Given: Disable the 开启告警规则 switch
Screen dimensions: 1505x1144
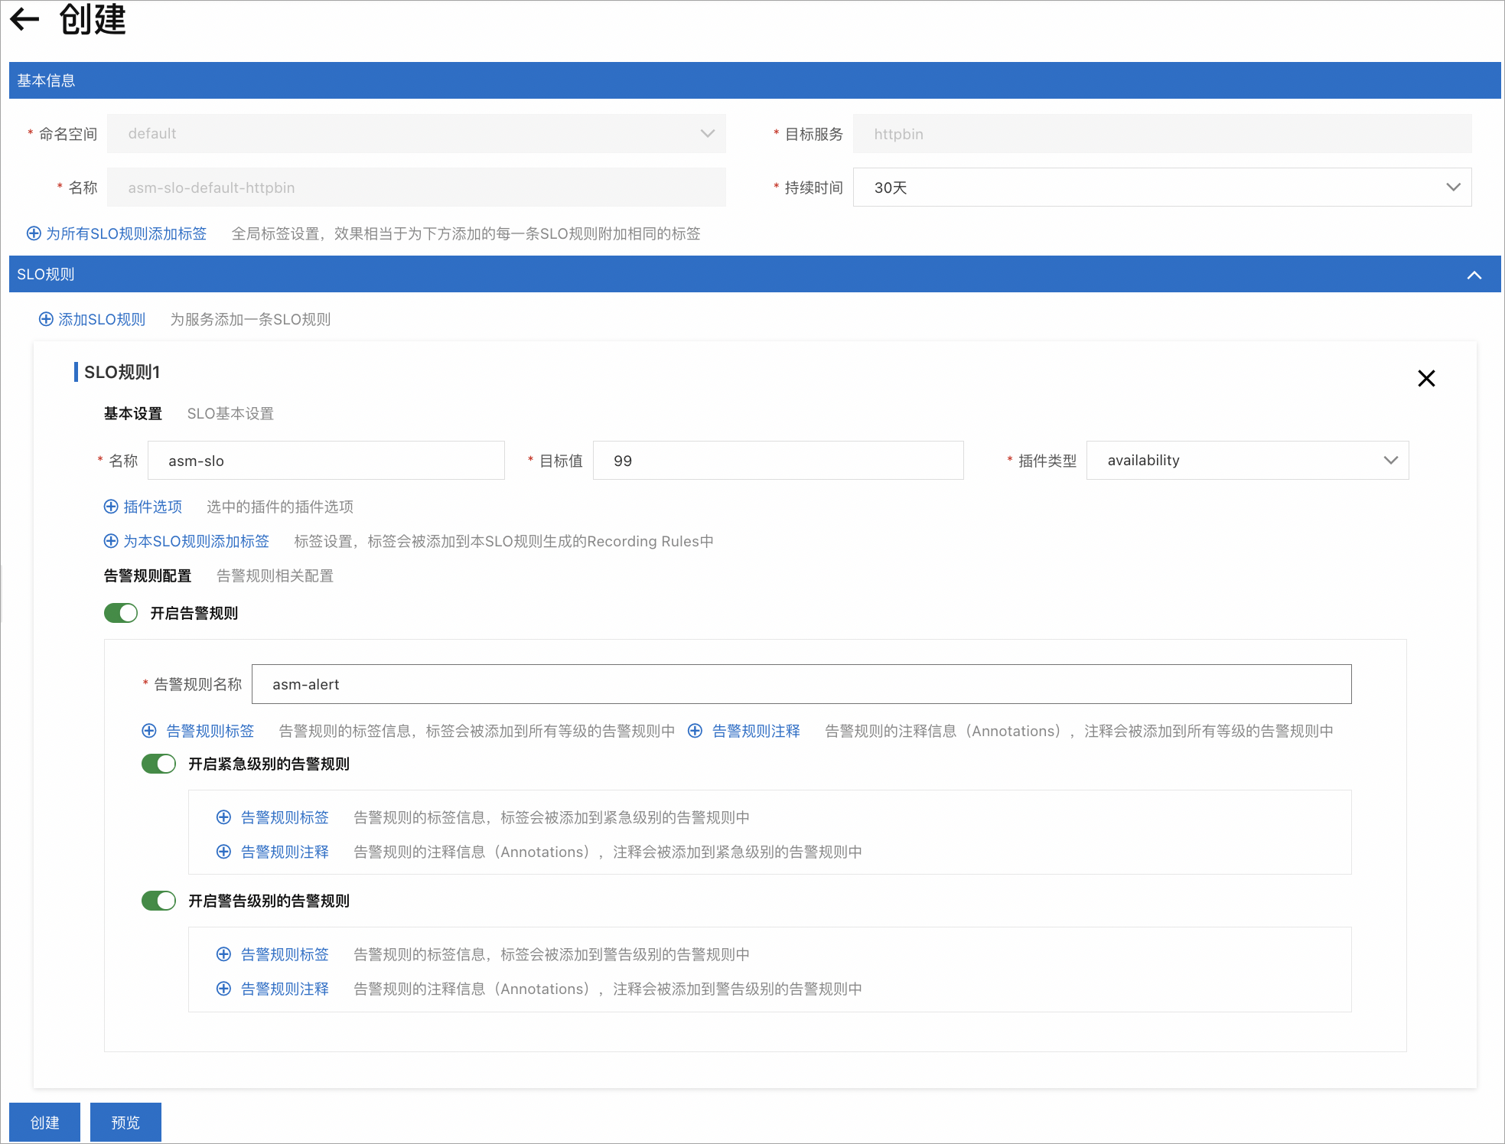Looking at the screenshot, I should [x=121, y=613].
